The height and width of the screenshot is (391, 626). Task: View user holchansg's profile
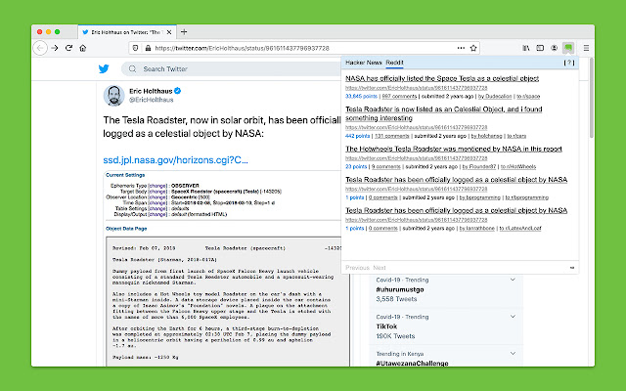(x=487, y=136)
